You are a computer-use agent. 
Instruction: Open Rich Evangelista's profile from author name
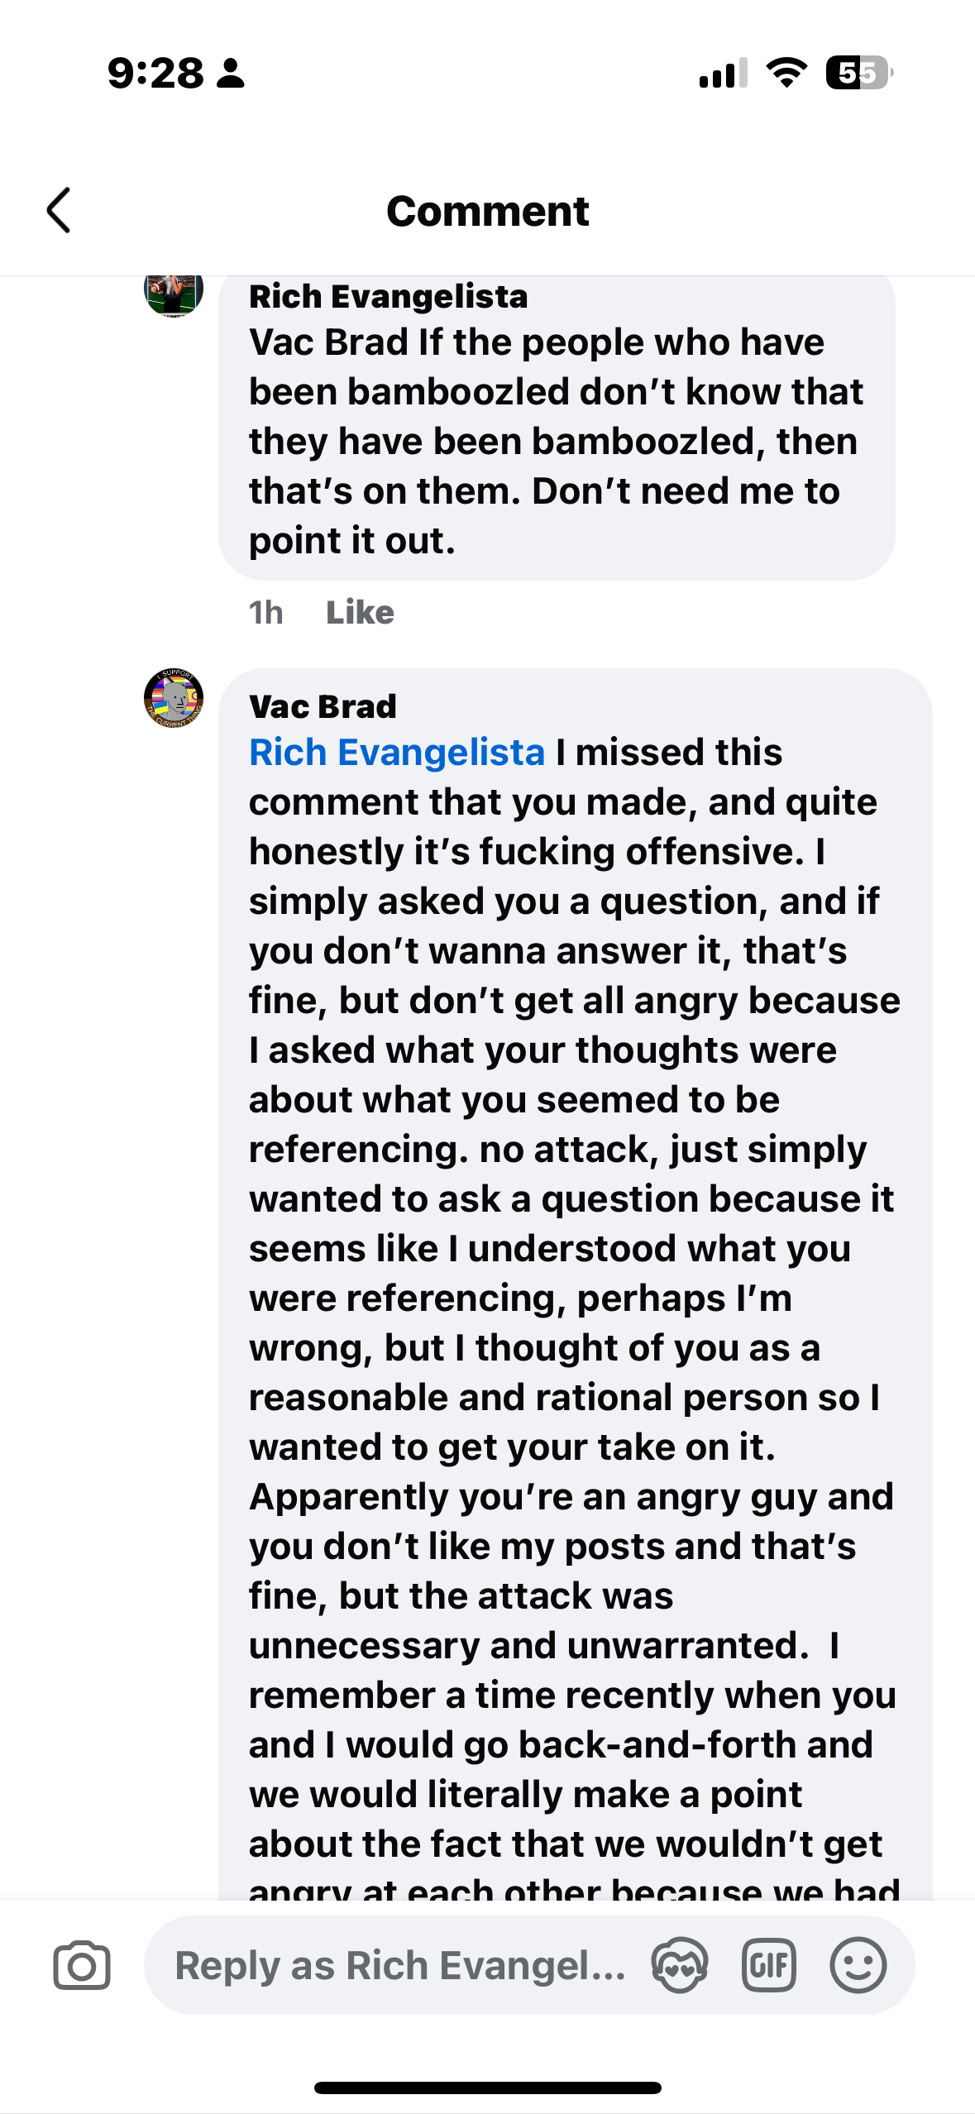click(x=388, y=297)
